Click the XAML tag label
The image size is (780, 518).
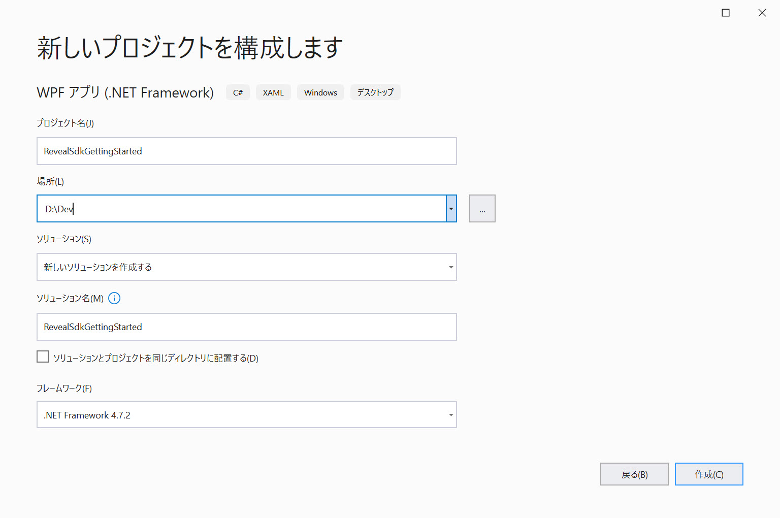pyautogui.click(x=273, y=92)
